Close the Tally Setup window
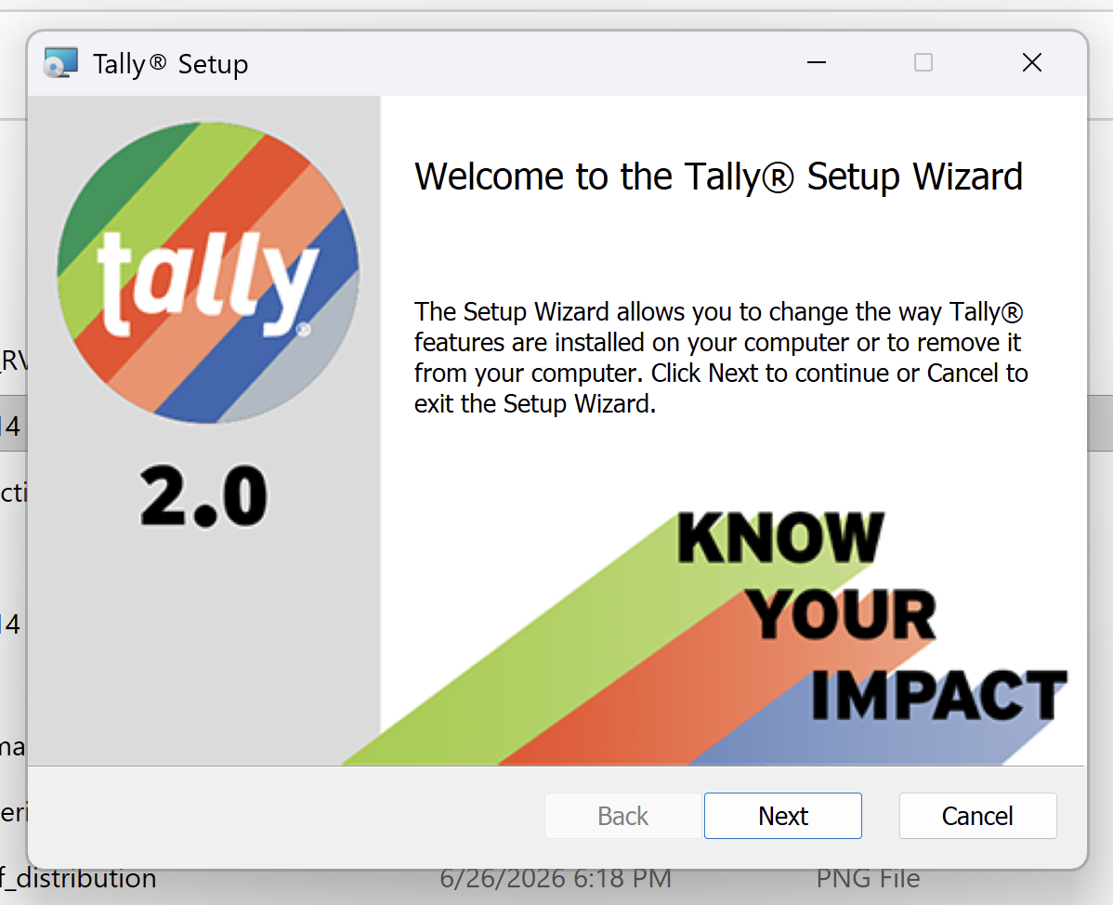1113x905 pixels. pos(1031,62)
